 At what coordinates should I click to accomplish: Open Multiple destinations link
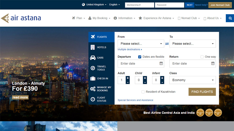[x=130, y=49]
